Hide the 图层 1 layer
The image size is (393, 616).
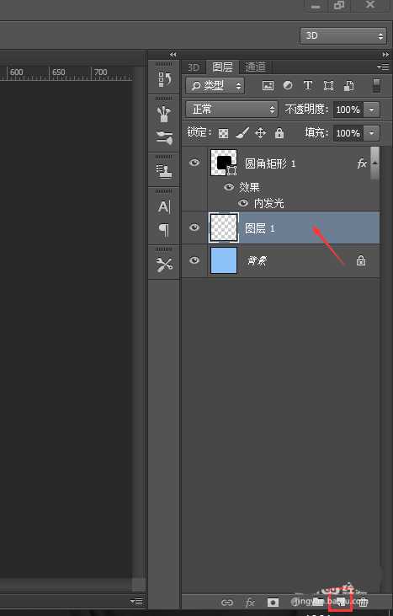194,228
